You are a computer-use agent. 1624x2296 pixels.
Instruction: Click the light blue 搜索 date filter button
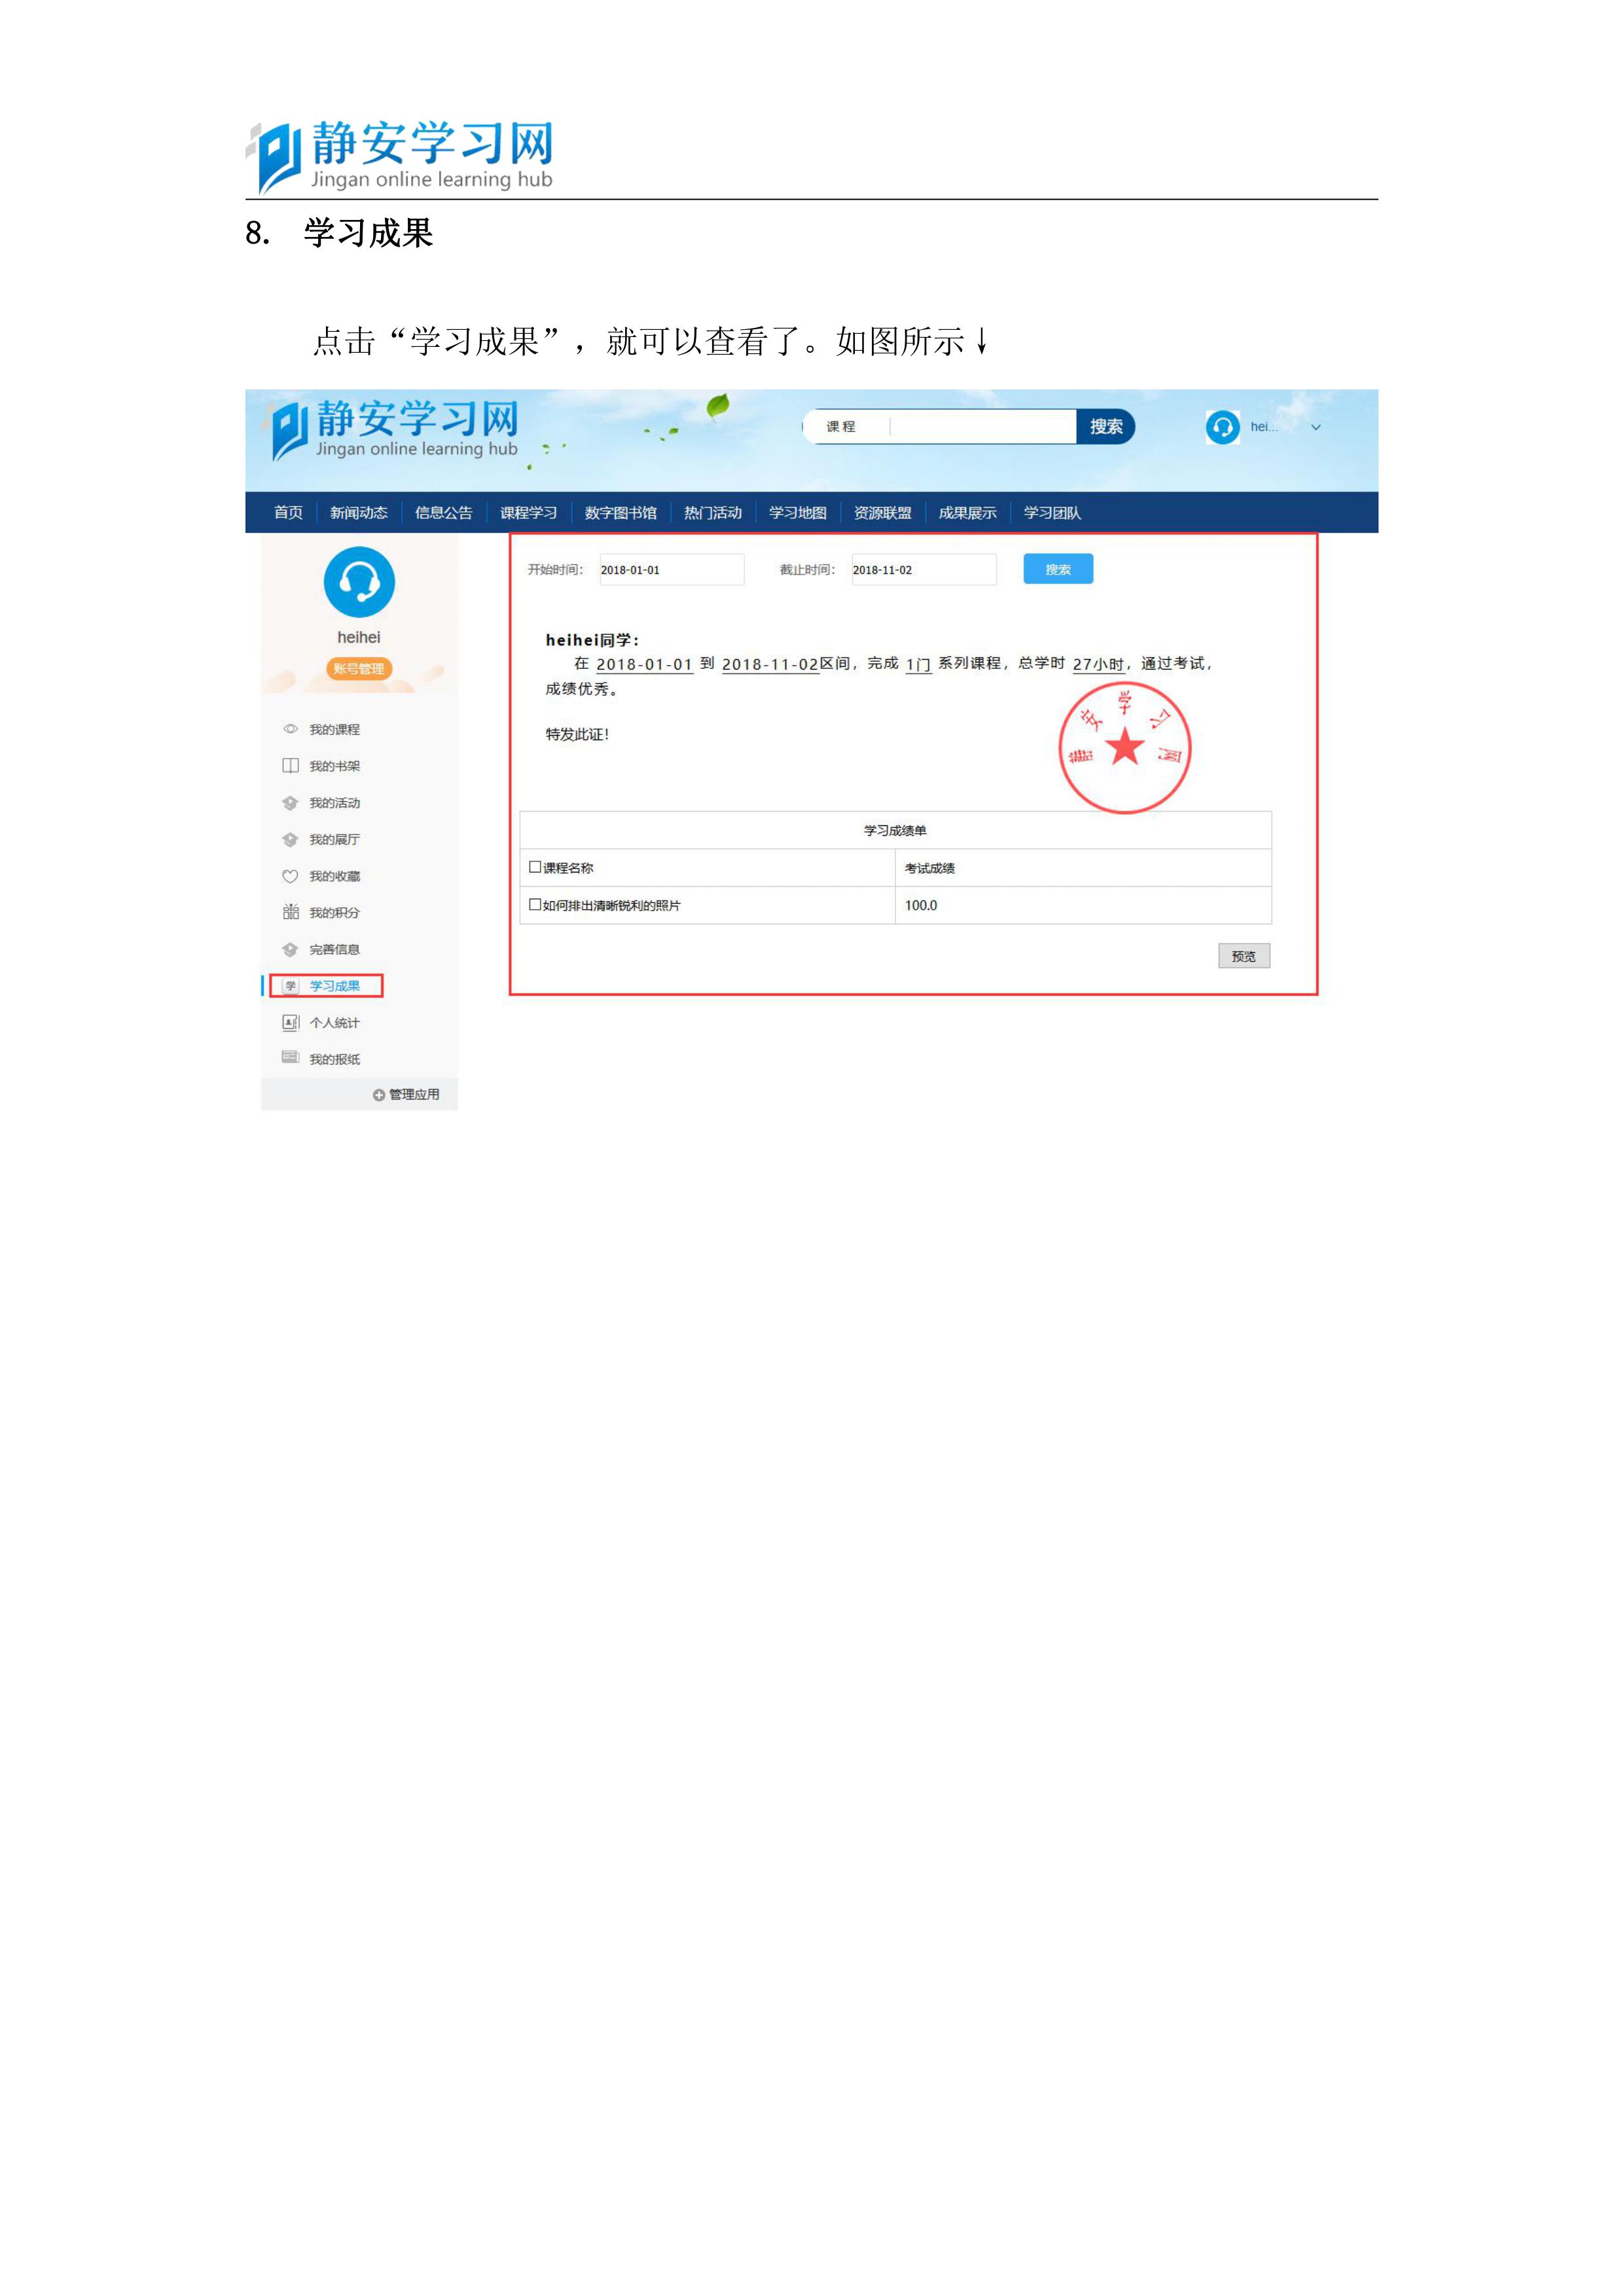click(1058, 569)
